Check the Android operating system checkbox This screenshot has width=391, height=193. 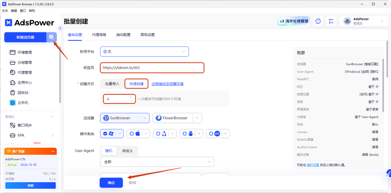tap(185, 133)
